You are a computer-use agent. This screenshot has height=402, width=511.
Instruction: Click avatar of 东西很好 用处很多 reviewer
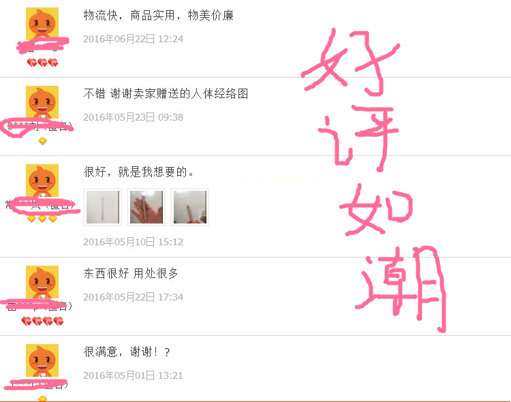pyautogui.click(x=42, y=282)
